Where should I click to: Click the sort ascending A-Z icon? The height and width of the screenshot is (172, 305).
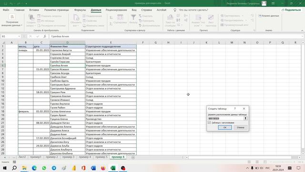tap(111, 18)
